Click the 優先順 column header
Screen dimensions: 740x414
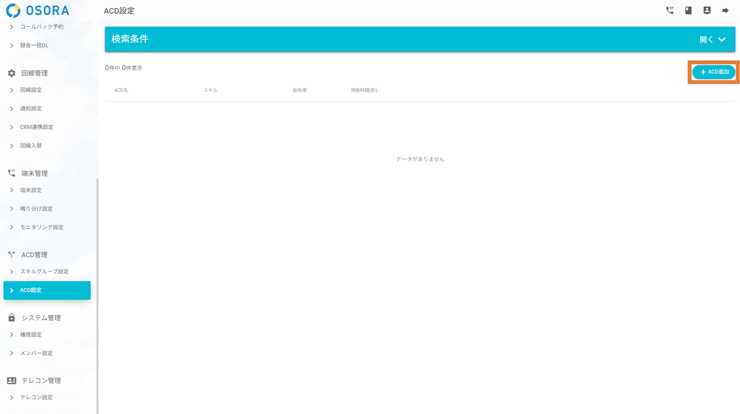pos(299,90)
